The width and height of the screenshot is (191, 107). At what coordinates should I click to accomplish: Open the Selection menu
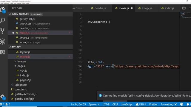click(7, 3)
